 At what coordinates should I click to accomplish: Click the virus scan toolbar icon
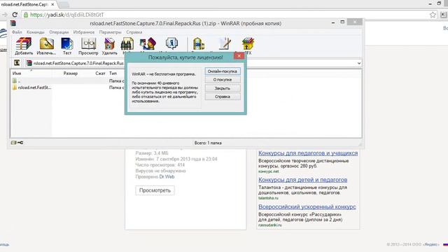199,44
